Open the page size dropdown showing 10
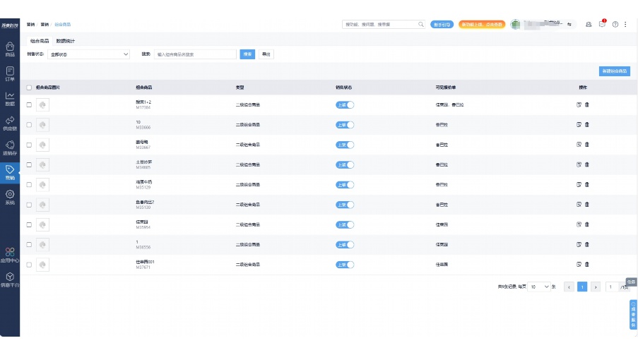 [x=539, y=287]
